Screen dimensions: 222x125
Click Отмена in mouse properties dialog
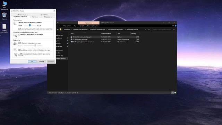[42, 61]
